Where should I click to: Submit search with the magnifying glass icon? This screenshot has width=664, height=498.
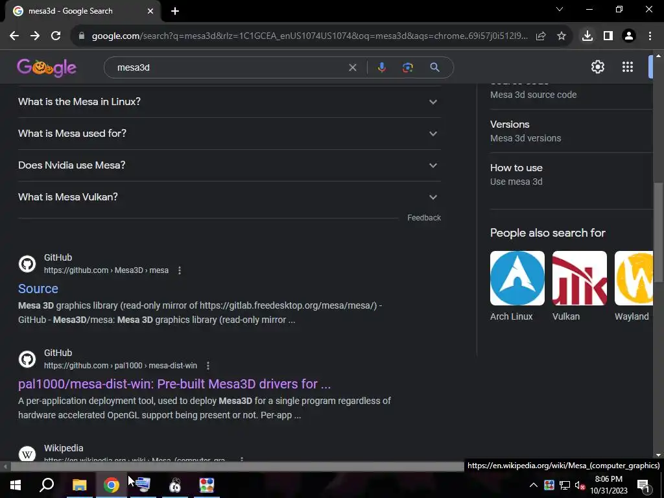pyautogui.click(x=434, y=67)
